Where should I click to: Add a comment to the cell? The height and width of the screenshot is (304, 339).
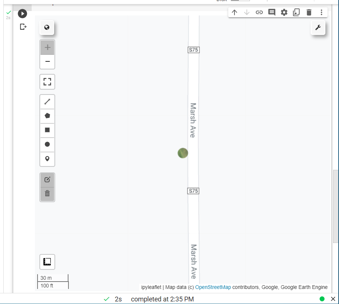click(x=272, y=12)
